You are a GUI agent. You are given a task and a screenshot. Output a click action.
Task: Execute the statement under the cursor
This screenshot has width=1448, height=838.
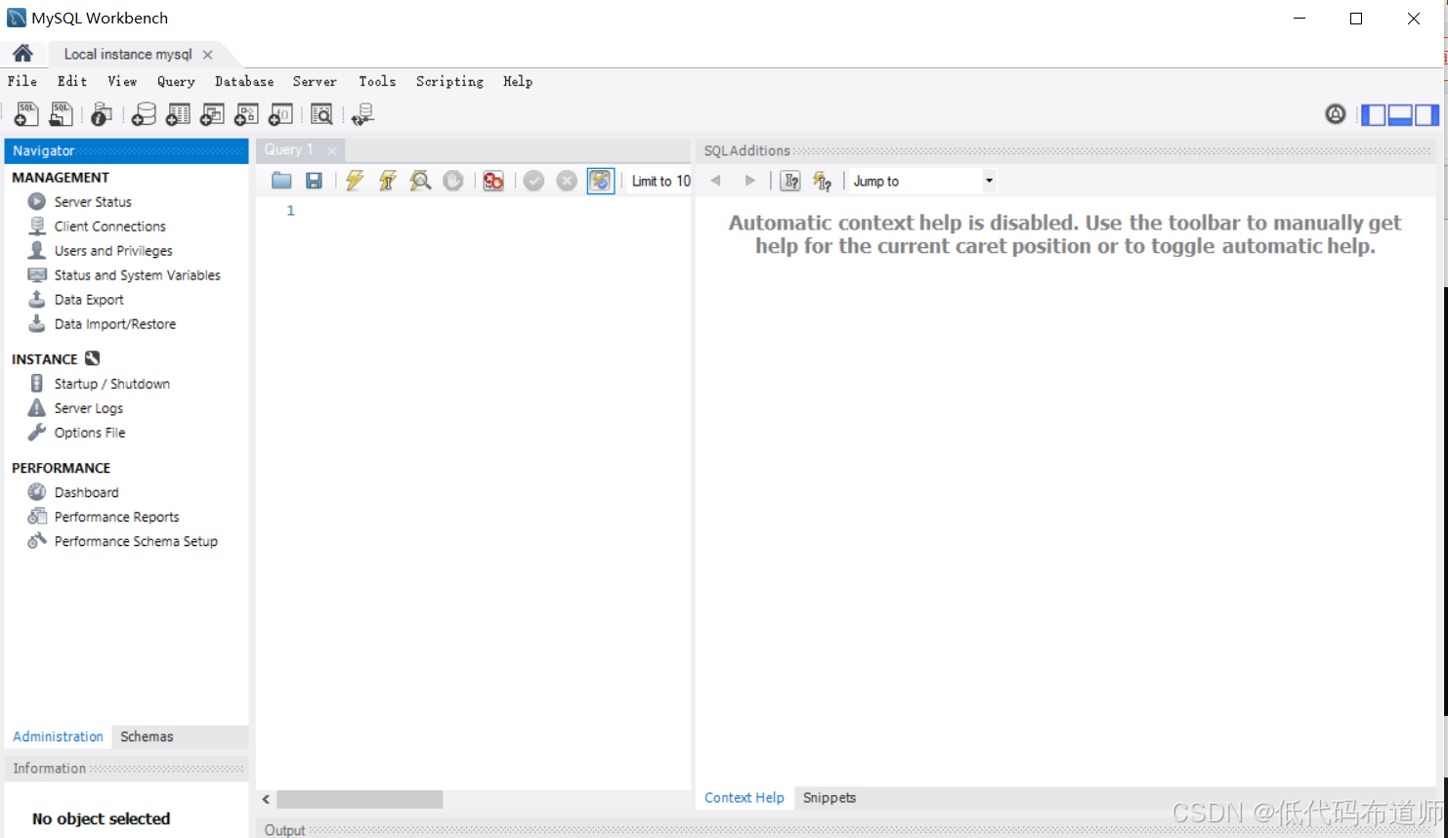click(388, 181)
